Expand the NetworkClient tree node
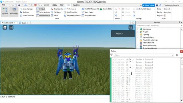This screenshot has width=183, height=103. pos(138,37)
